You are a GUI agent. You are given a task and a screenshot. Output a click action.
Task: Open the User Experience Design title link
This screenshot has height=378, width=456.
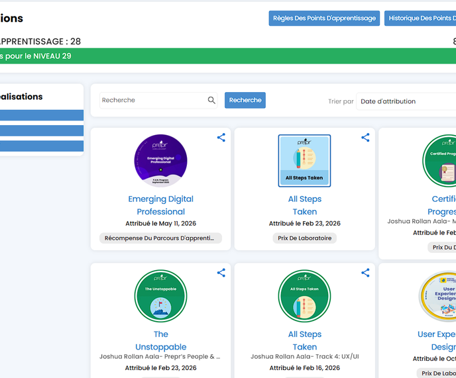click(437, 340)
